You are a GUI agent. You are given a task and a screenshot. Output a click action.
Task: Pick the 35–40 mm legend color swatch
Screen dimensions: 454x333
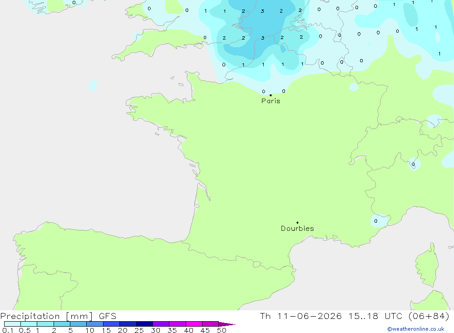178,324
